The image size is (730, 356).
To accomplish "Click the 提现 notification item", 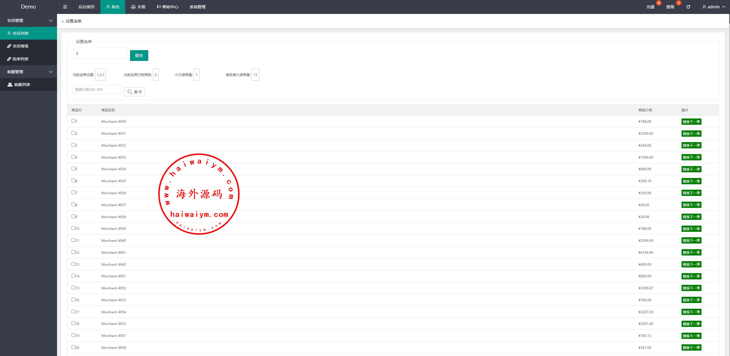I will 670,7.
